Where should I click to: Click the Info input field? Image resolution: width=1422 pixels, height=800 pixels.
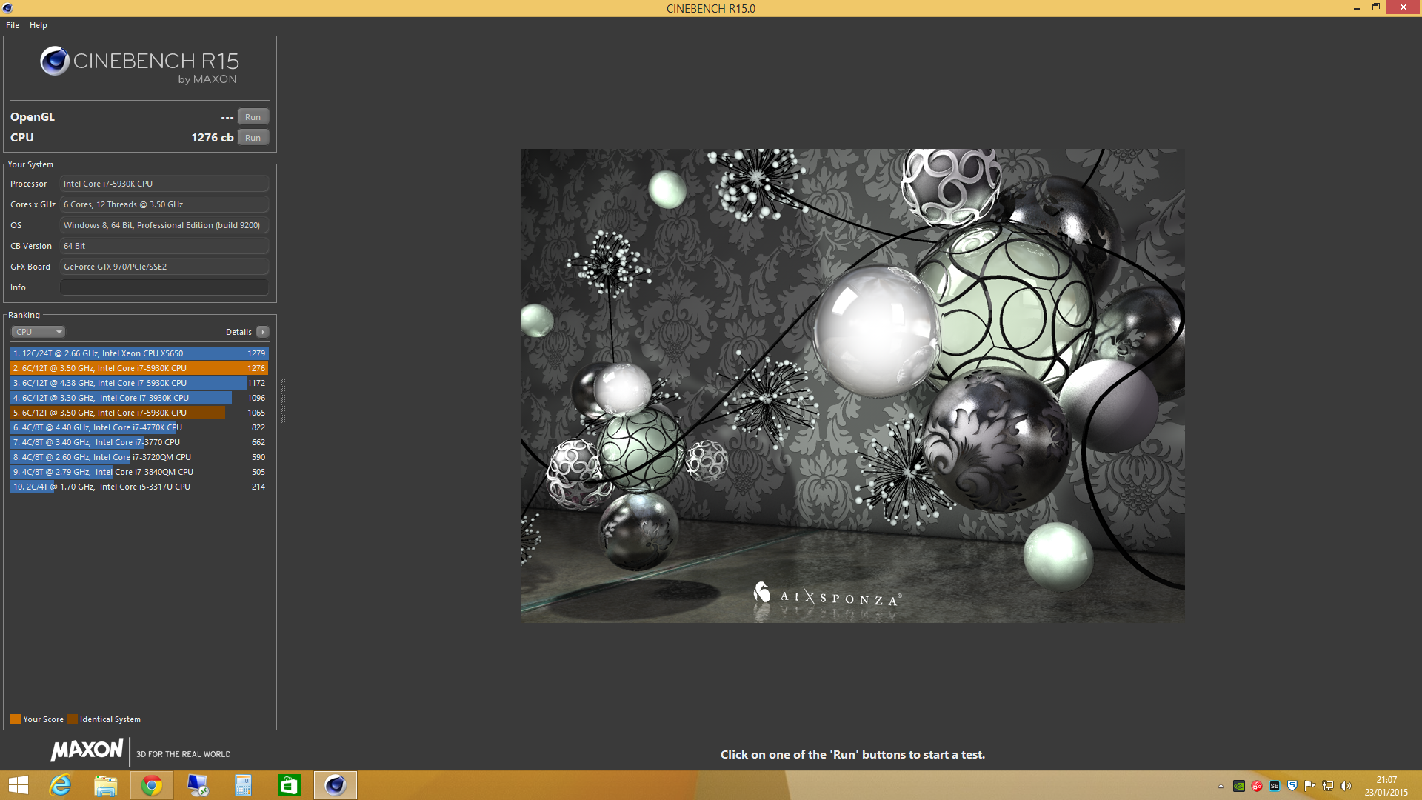(x=164, y=287)
